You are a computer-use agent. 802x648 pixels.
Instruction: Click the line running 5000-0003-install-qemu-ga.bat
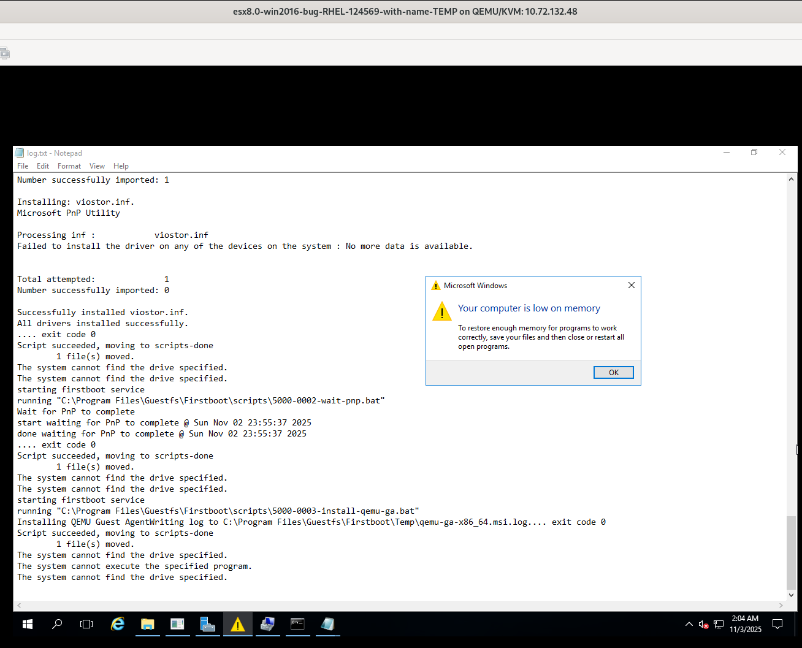pos(218,511)
